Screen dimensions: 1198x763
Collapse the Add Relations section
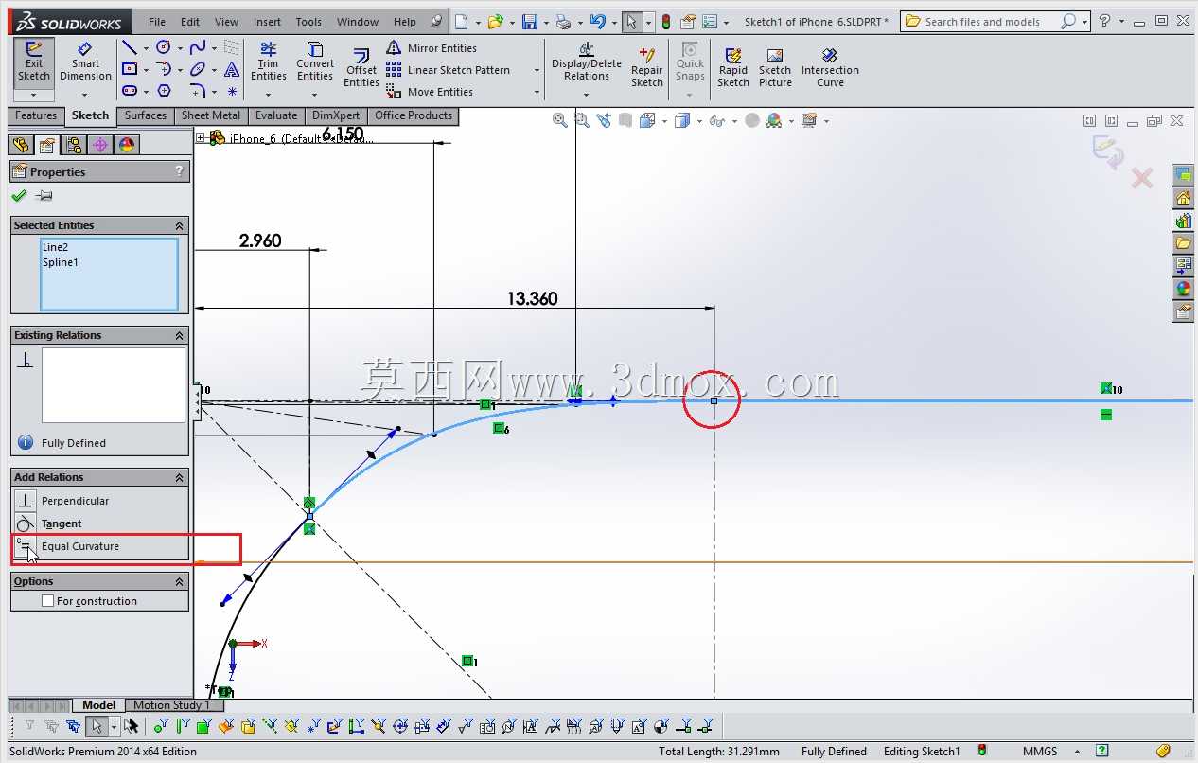coord(179,477)
